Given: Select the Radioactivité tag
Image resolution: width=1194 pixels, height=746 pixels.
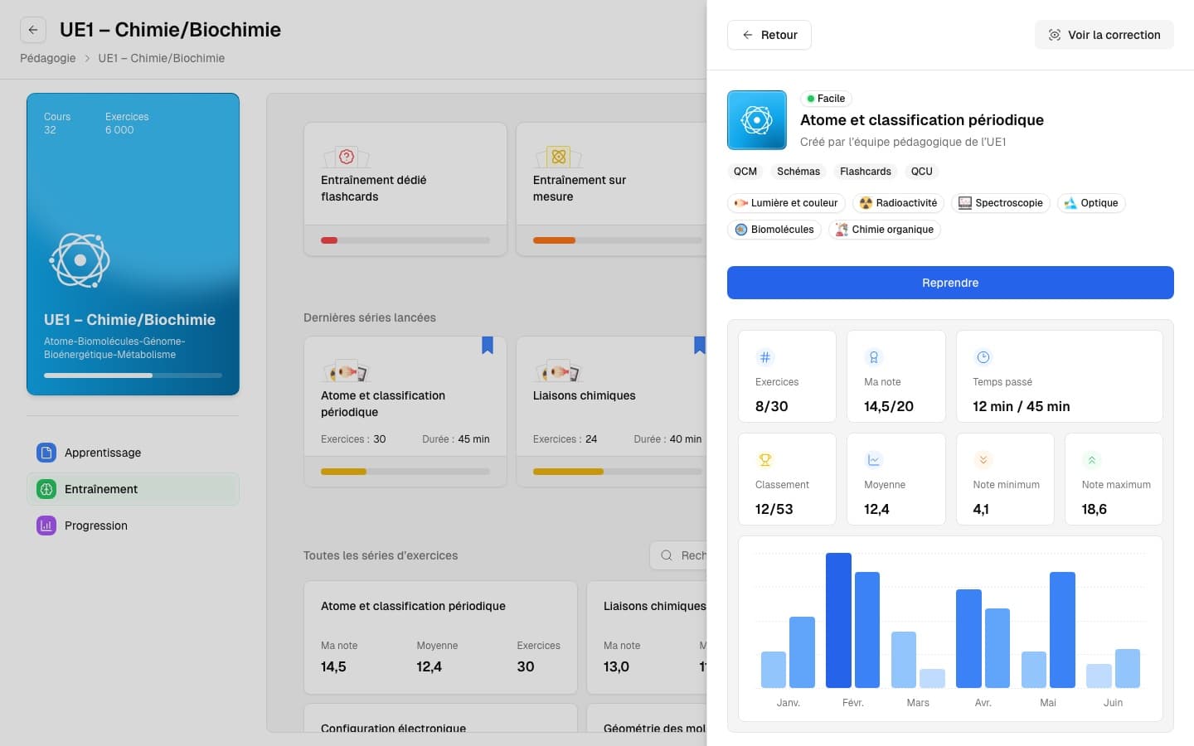Looking at the screenshot, I should [x=898, y=203].
